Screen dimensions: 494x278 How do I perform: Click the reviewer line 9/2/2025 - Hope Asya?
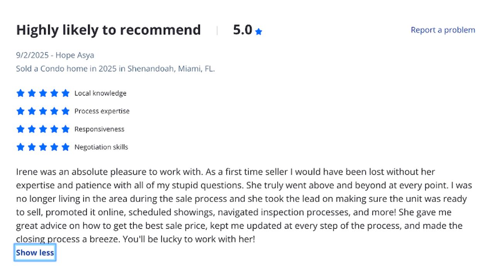[55, 55]
